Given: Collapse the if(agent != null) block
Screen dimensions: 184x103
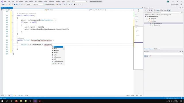Looking at the screenshot, I should [12, 22].
